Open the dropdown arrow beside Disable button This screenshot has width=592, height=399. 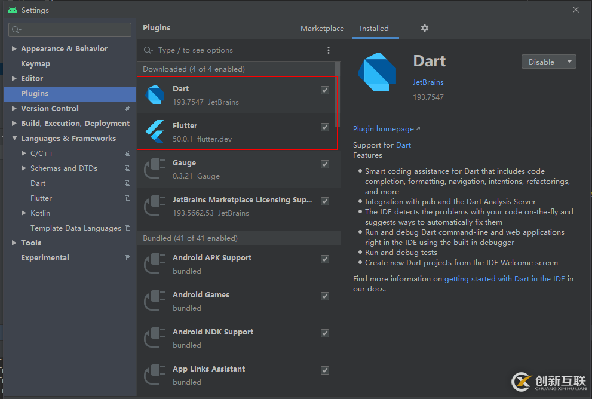click(x=569, y=62)
